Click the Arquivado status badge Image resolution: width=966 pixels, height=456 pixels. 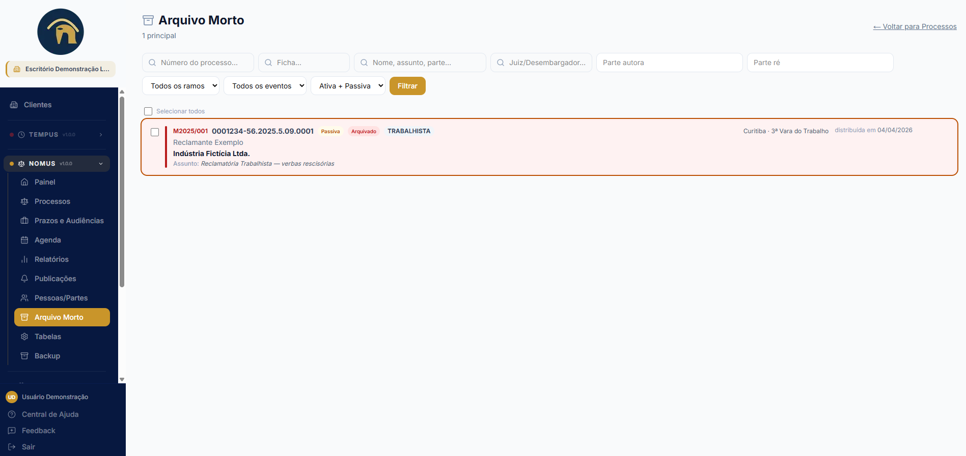tap(364, 131)
